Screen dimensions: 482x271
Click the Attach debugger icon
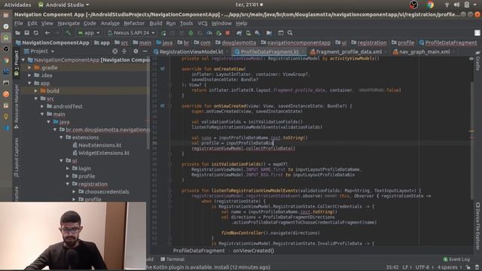pyautogui.click(x=218, y=33)
